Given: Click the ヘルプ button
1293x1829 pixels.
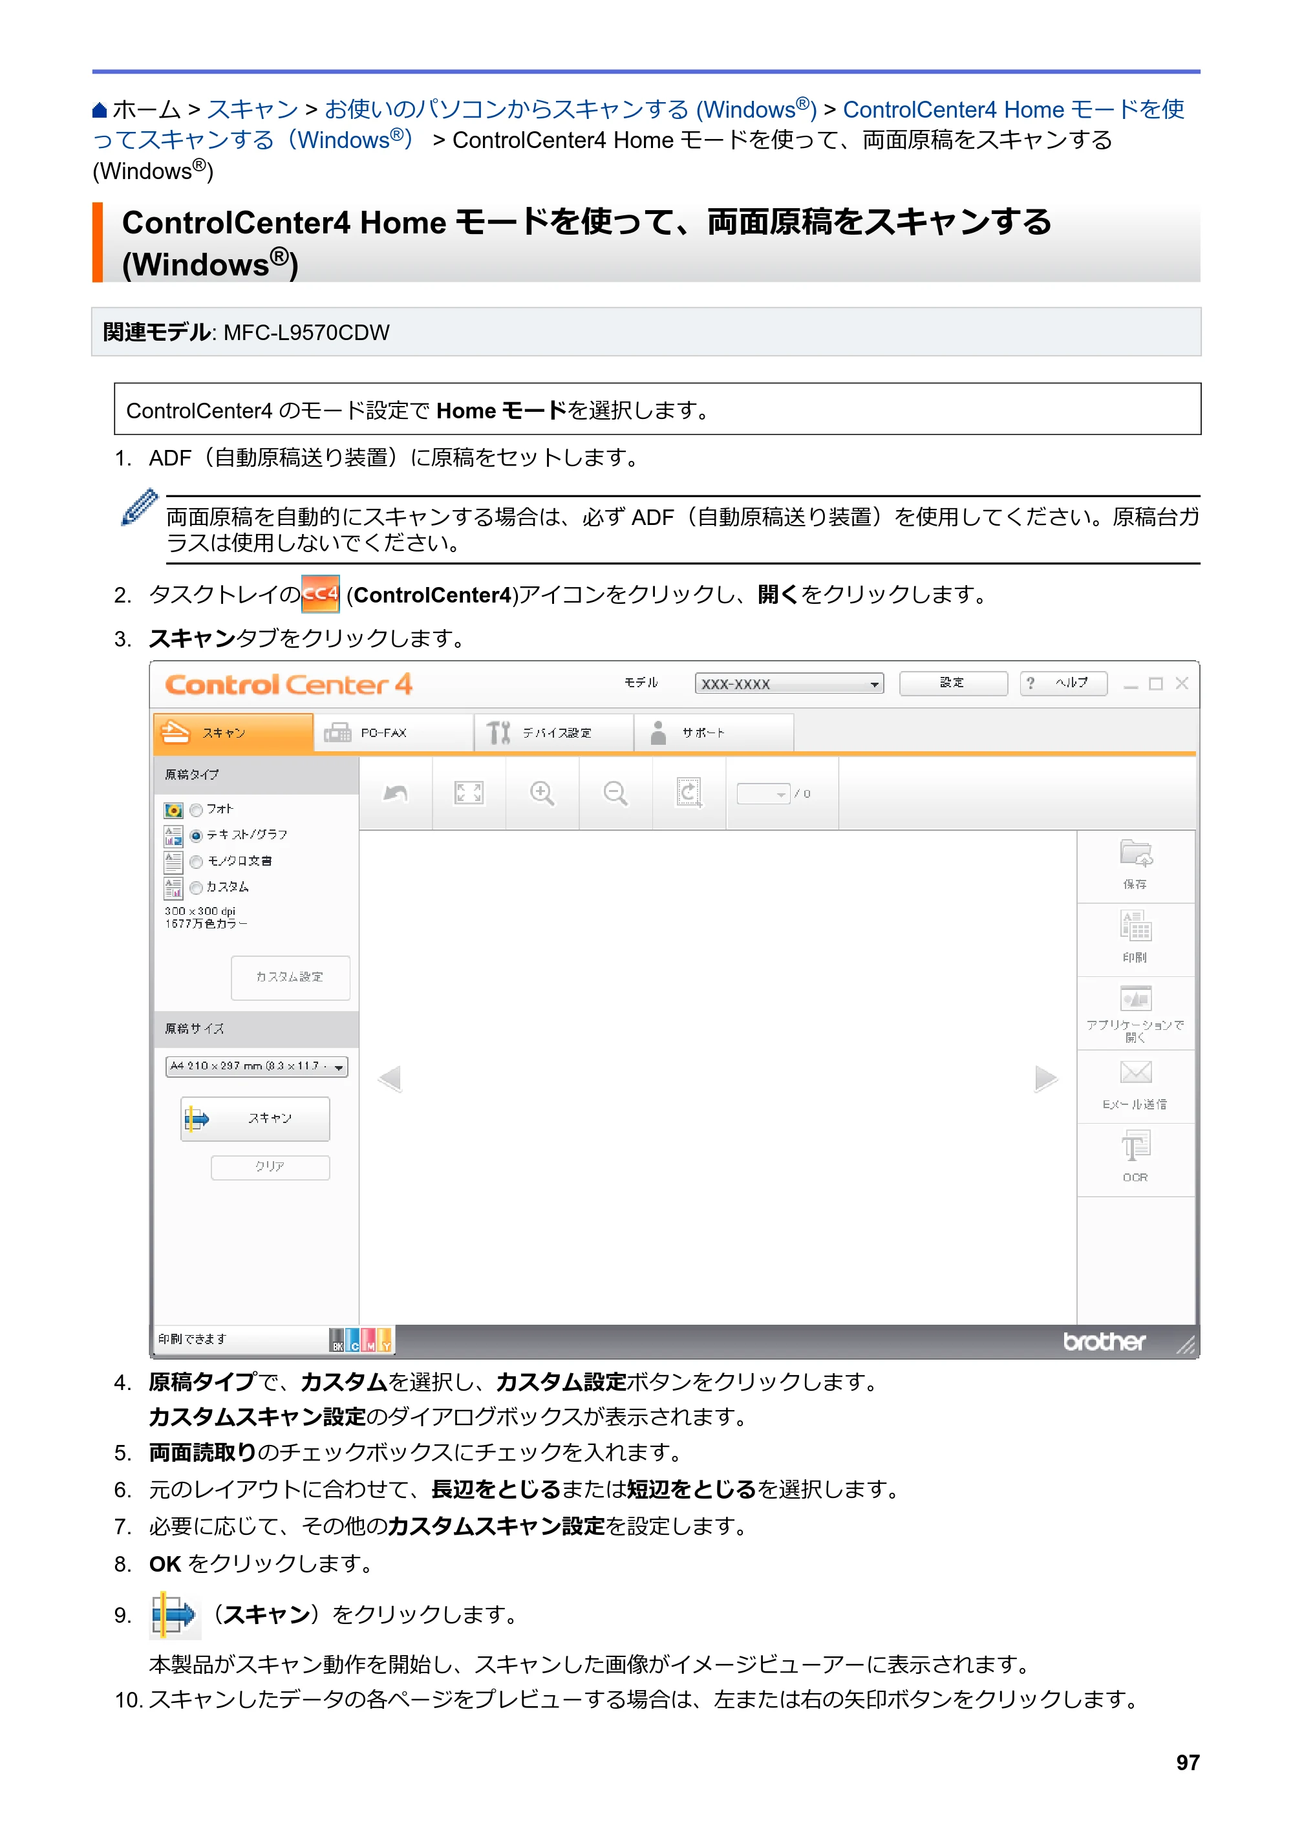Looking at the screenshot, I should pyautogui.click(x=1063, y=683).
